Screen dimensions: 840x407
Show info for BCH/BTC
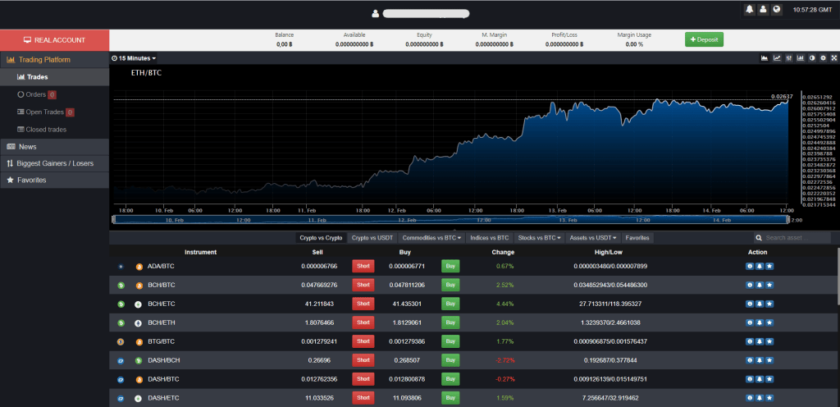coord(750,285)
